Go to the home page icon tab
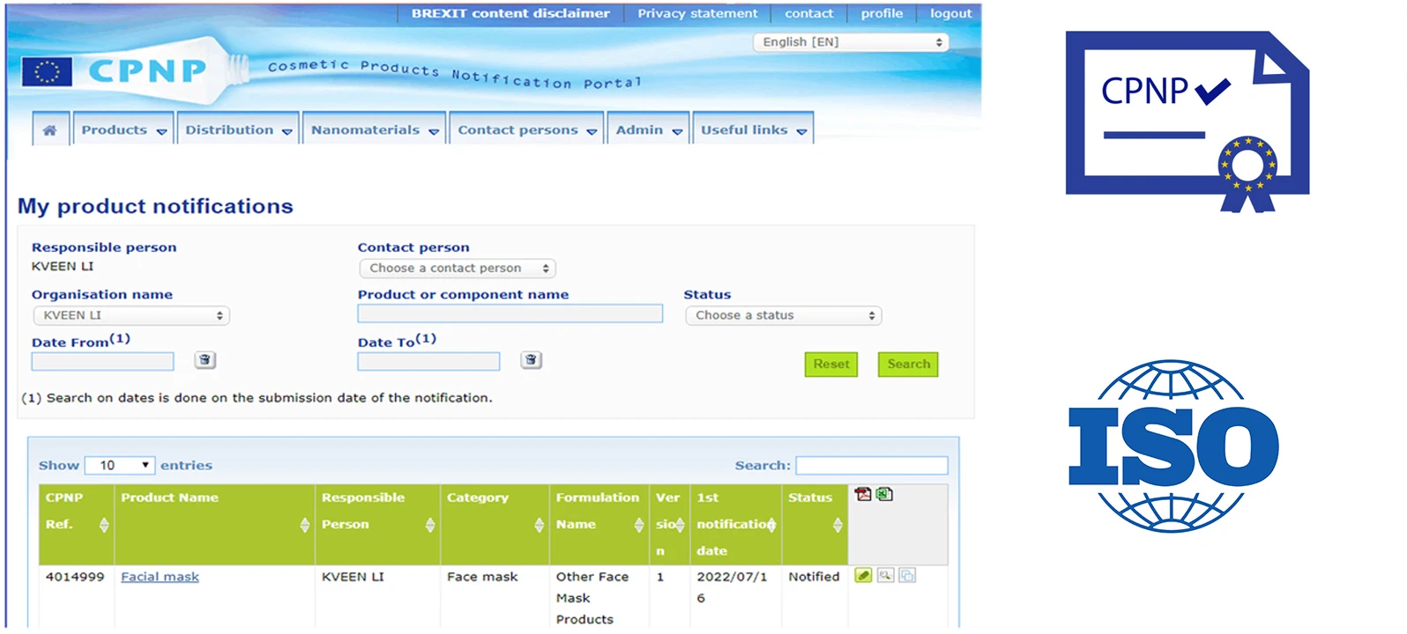The height and width of the screenshot is (634, 1407). tap(50, 129)
